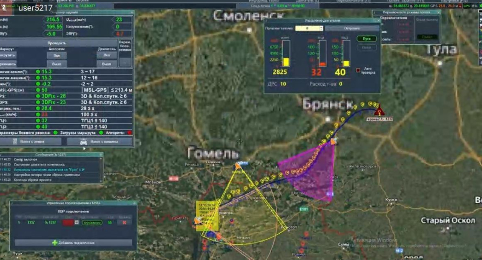Click the Управление connection mode button

click(92, 222)
